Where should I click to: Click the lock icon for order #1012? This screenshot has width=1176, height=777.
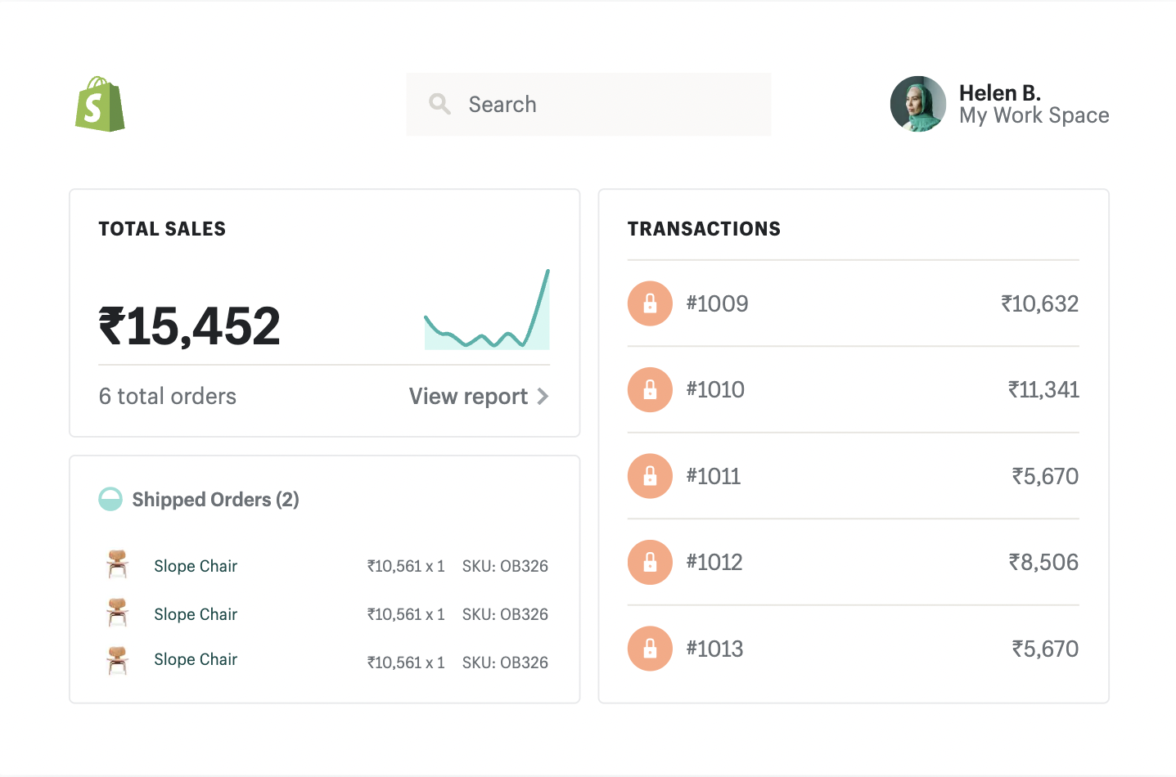pyautogui.click(x=650, y=562)
